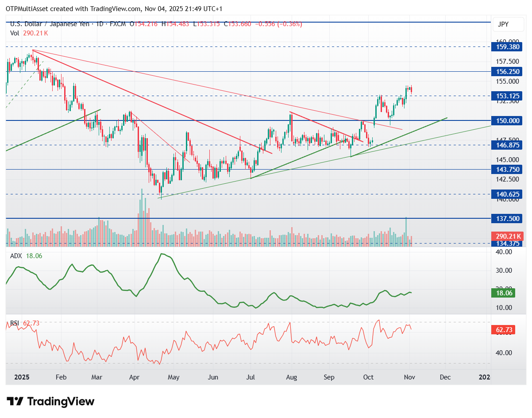Select the Nov label on time axis

(409, 377)
